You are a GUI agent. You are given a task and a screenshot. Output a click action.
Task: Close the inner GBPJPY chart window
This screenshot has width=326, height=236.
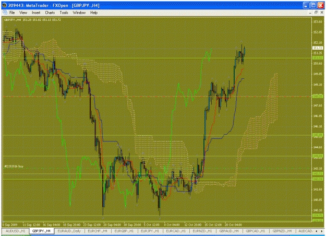322,13
